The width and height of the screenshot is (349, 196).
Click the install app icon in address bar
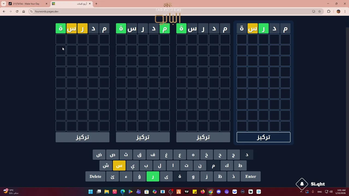click(314, 11)
